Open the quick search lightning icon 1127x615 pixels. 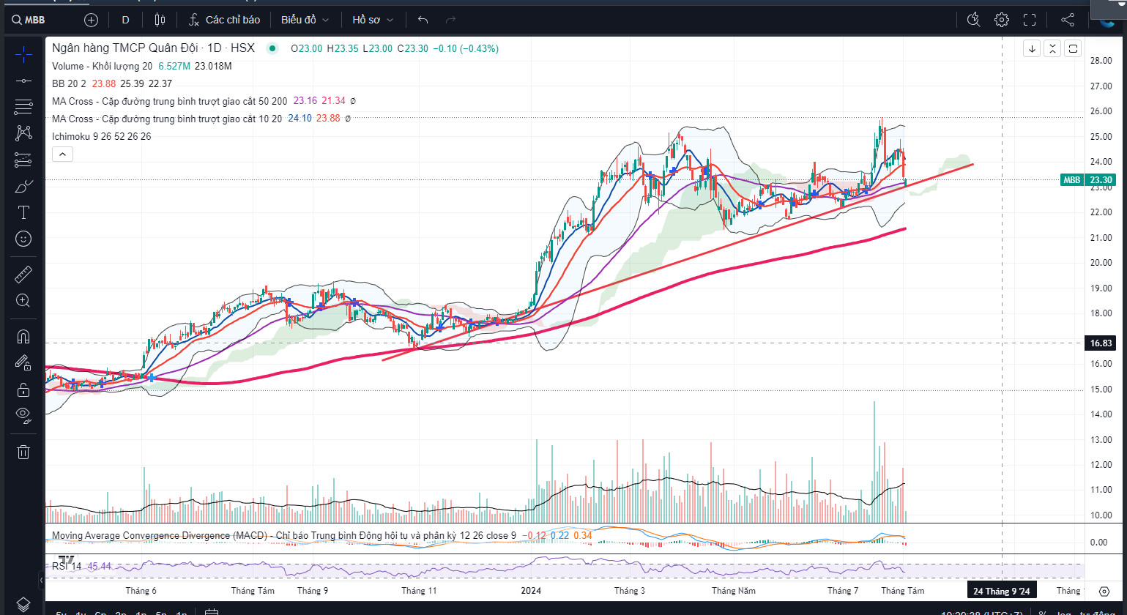pos(973,20)
